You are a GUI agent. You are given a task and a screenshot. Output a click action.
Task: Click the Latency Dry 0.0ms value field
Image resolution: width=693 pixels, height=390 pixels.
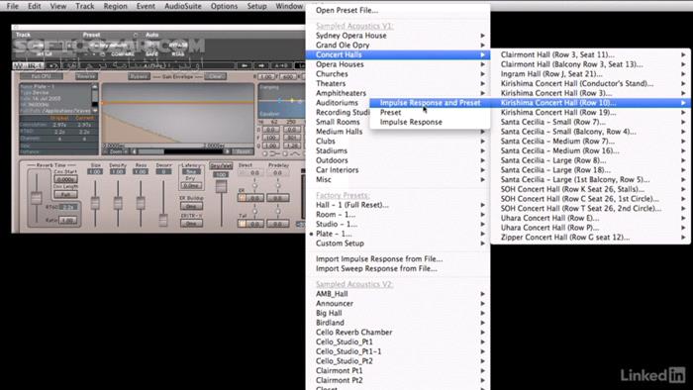191,185
